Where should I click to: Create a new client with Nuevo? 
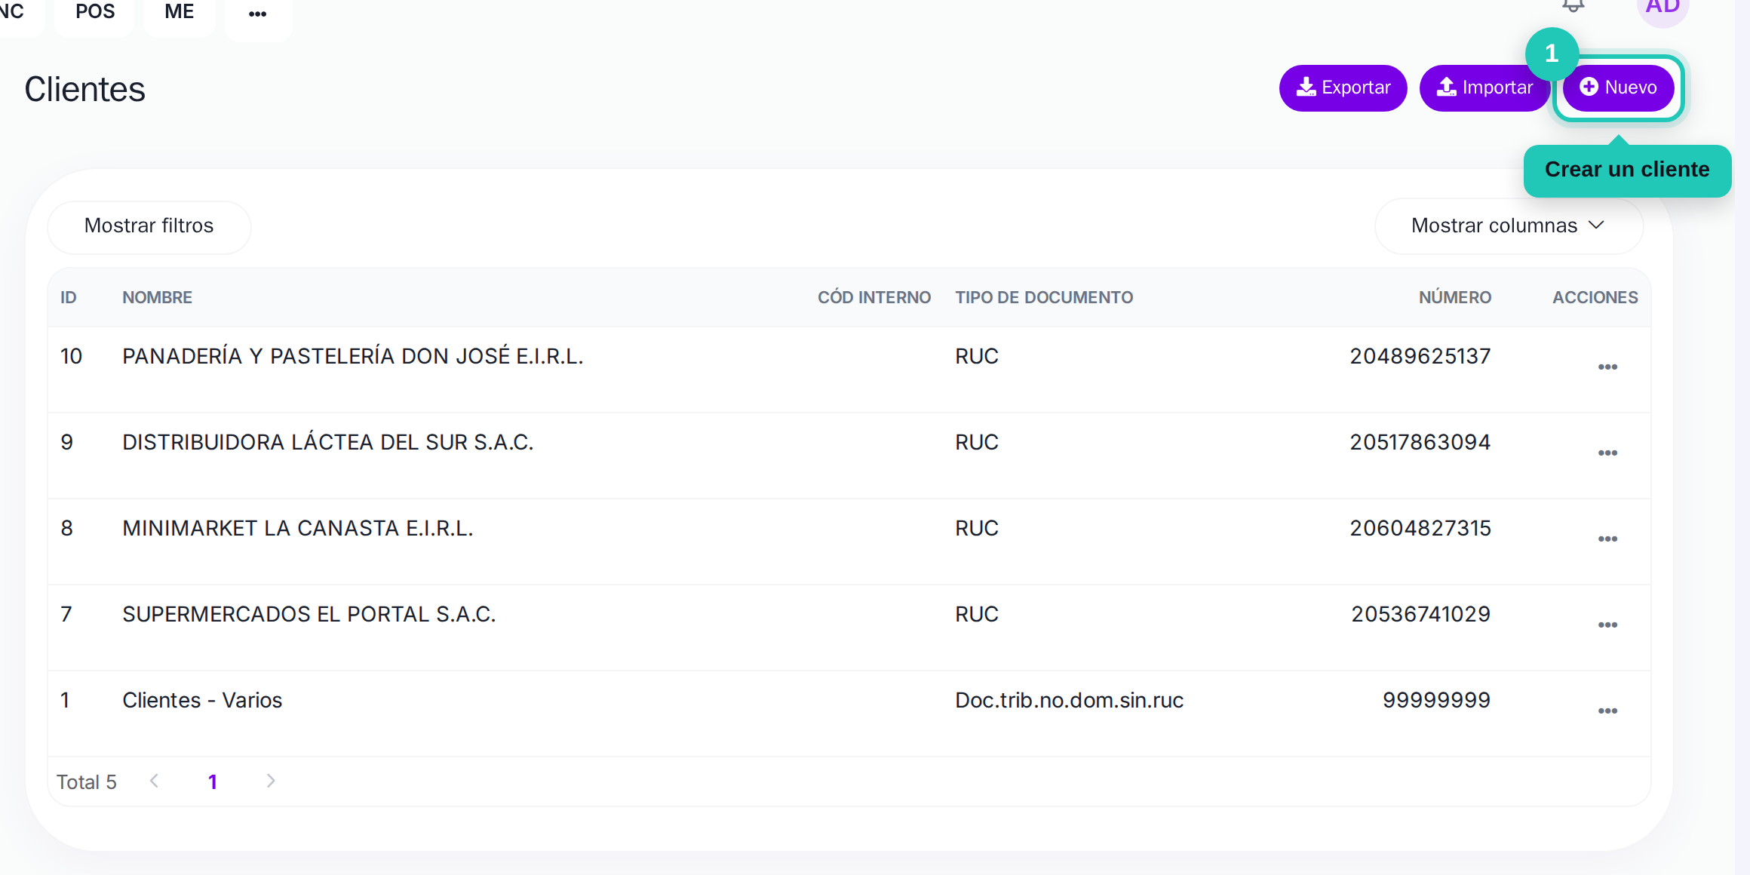[1618, 88]
